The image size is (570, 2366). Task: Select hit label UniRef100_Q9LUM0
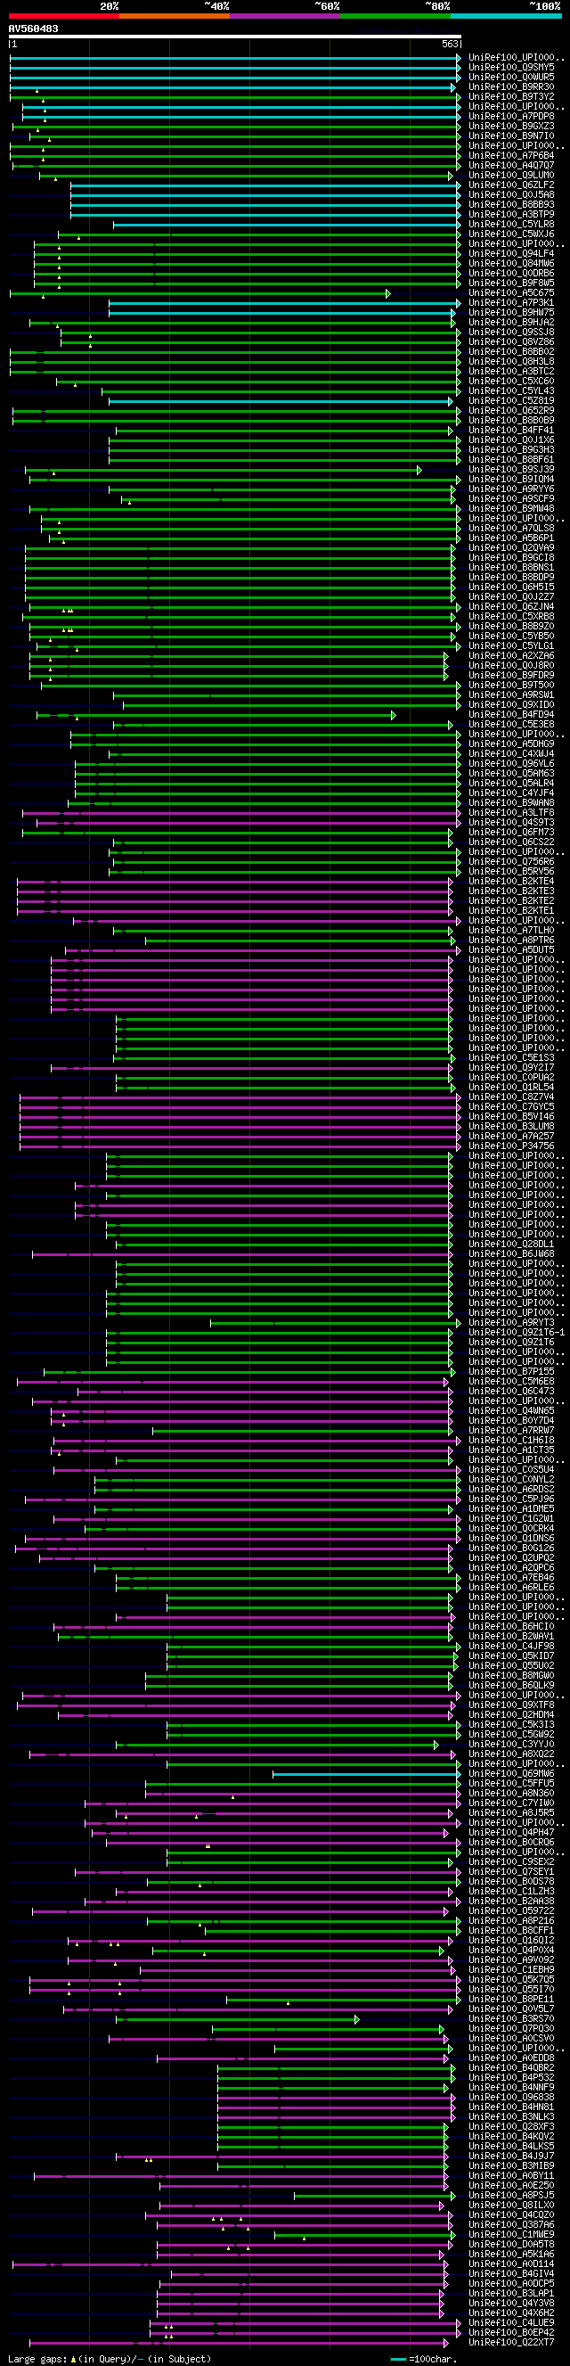pyautogui.click(x=511, y=176)
